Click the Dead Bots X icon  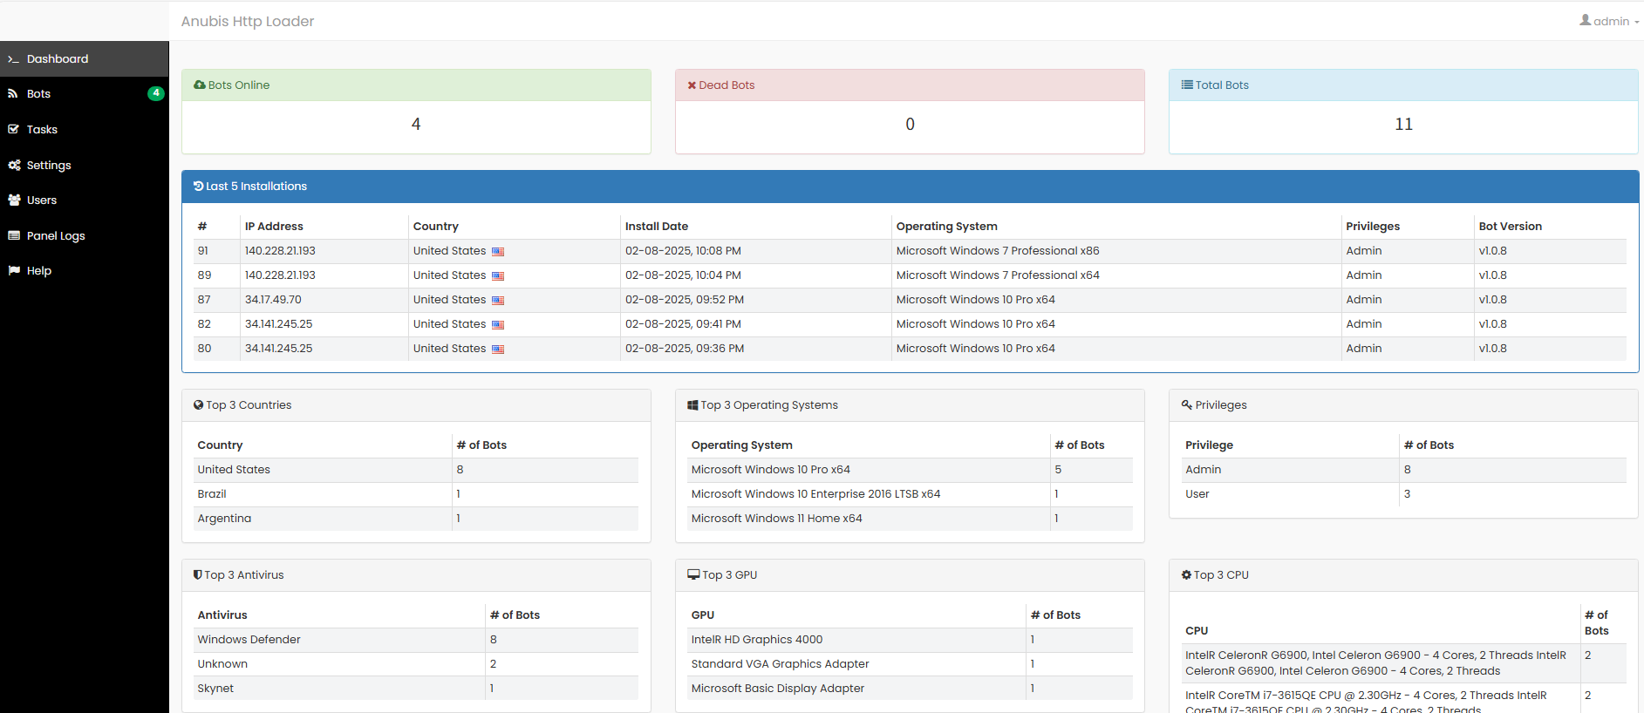pyautogui.click(x=692, y=85)
